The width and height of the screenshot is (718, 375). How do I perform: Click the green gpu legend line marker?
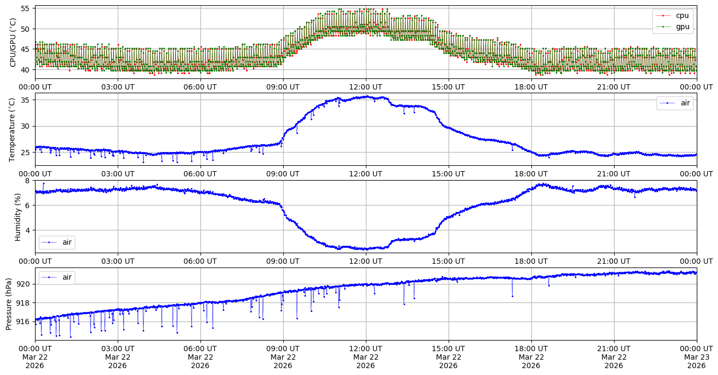662,26
